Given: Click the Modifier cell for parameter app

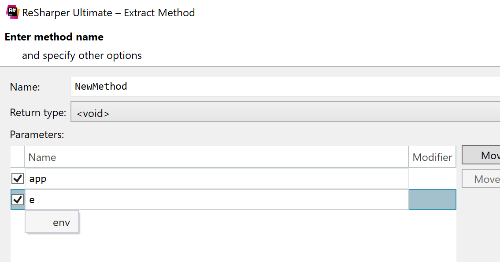Looking at the screenshot, I should coord(432,179).
